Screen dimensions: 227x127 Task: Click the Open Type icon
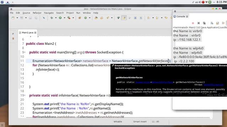96,18
